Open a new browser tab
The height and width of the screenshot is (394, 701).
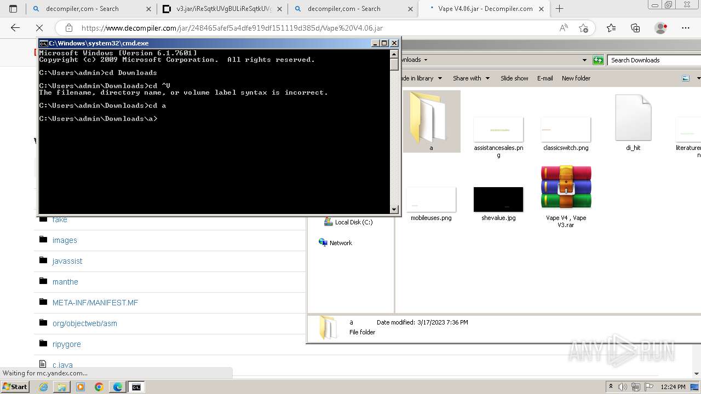pyautogui.click(x=559, y=9)
